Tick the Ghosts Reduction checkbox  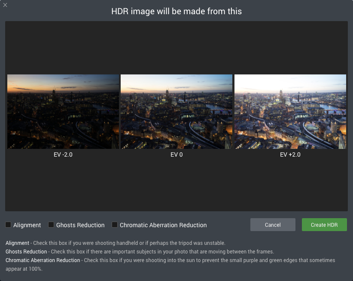[x=51, y=225]
